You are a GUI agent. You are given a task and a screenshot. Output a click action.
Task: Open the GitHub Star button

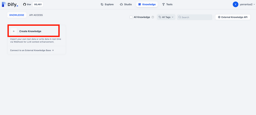pos(27,4)
